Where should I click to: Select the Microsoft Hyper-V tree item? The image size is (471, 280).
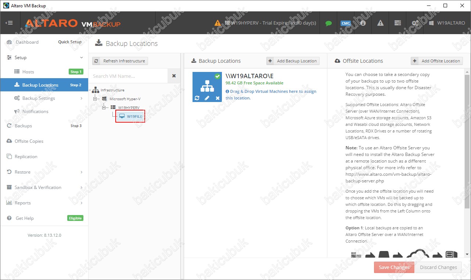[125, 99]
